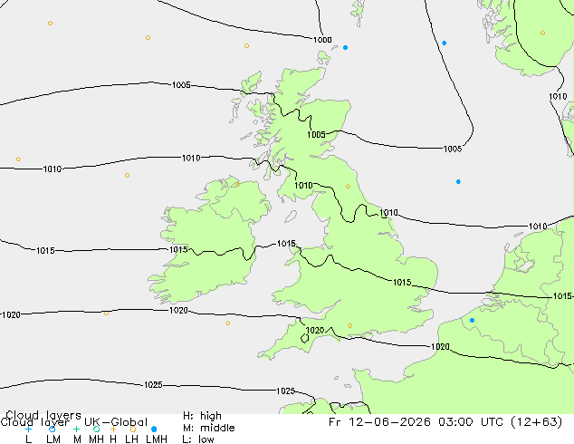Select the orange LH marker over northern England

pyautogui.click(x=348, y=187)
